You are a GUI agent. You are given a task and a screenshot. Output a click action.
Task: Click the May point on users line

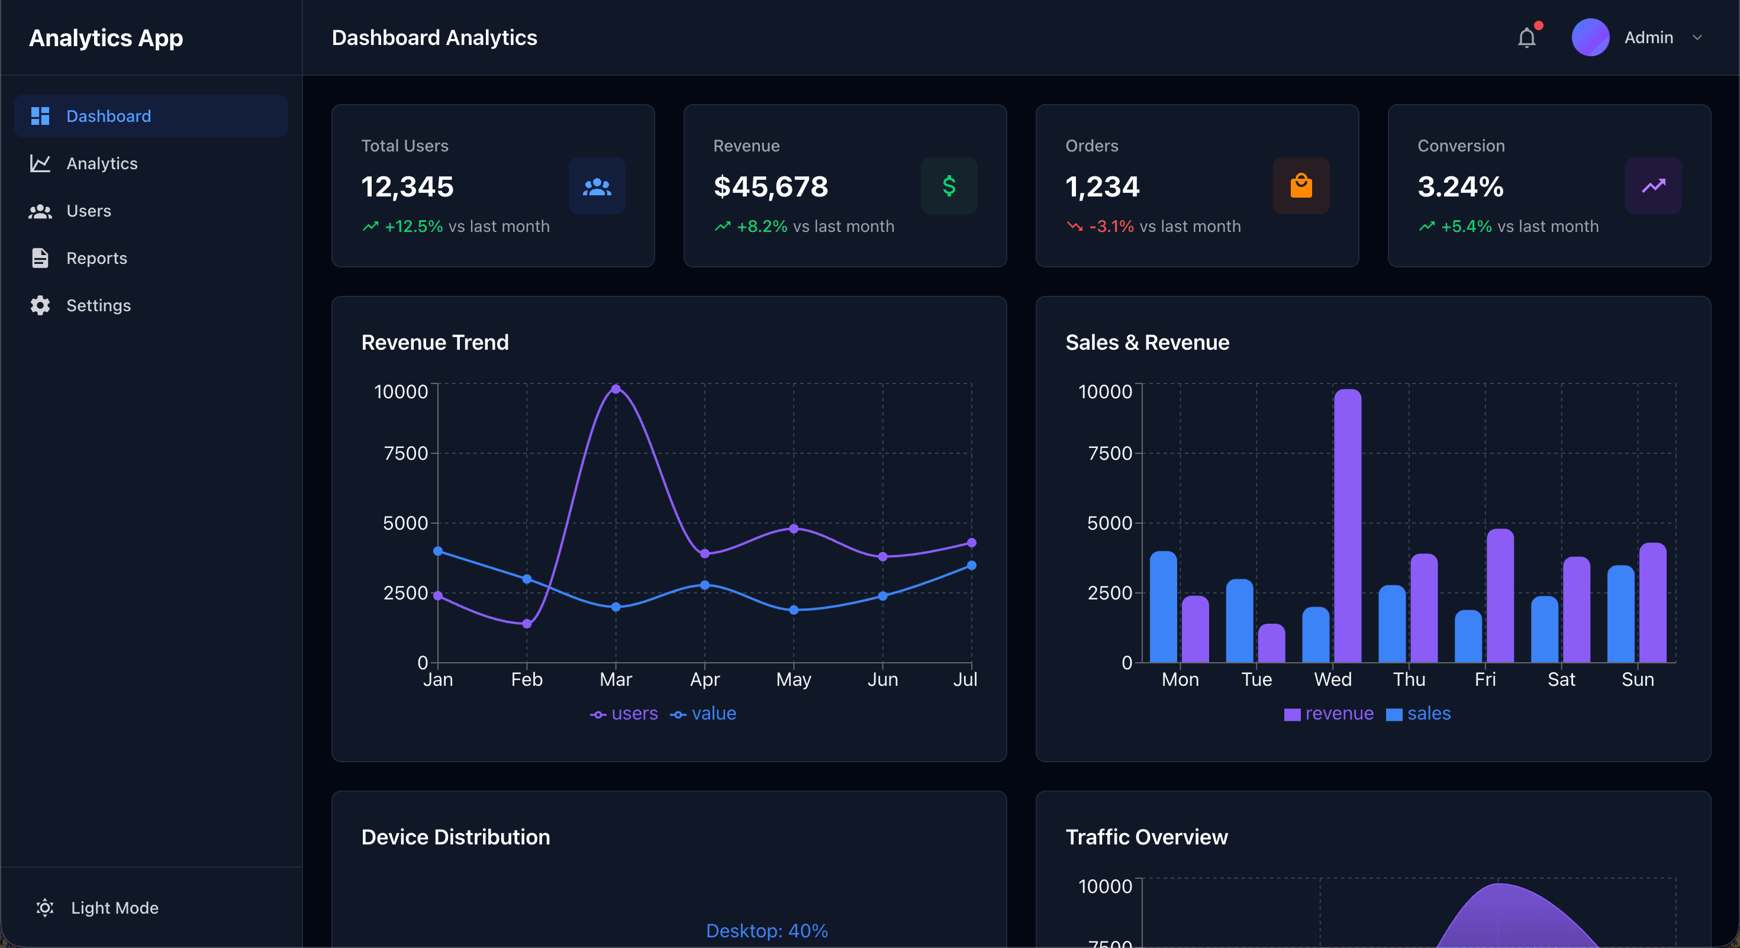pos(794,528)
